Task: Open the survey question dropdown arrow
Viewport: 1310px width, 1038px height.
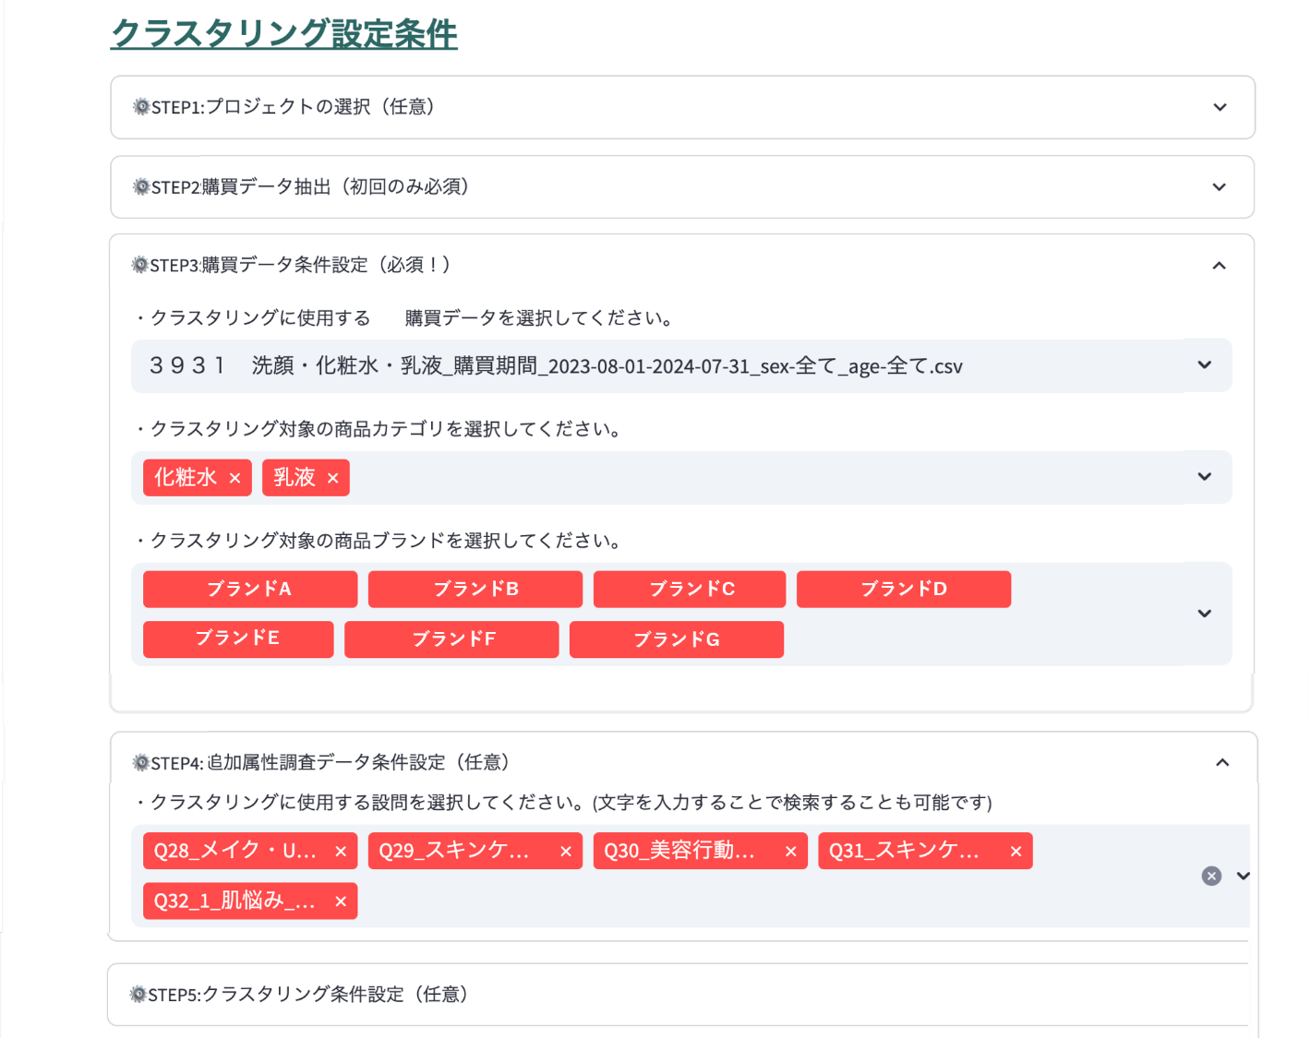Action: coord(1244,876)
